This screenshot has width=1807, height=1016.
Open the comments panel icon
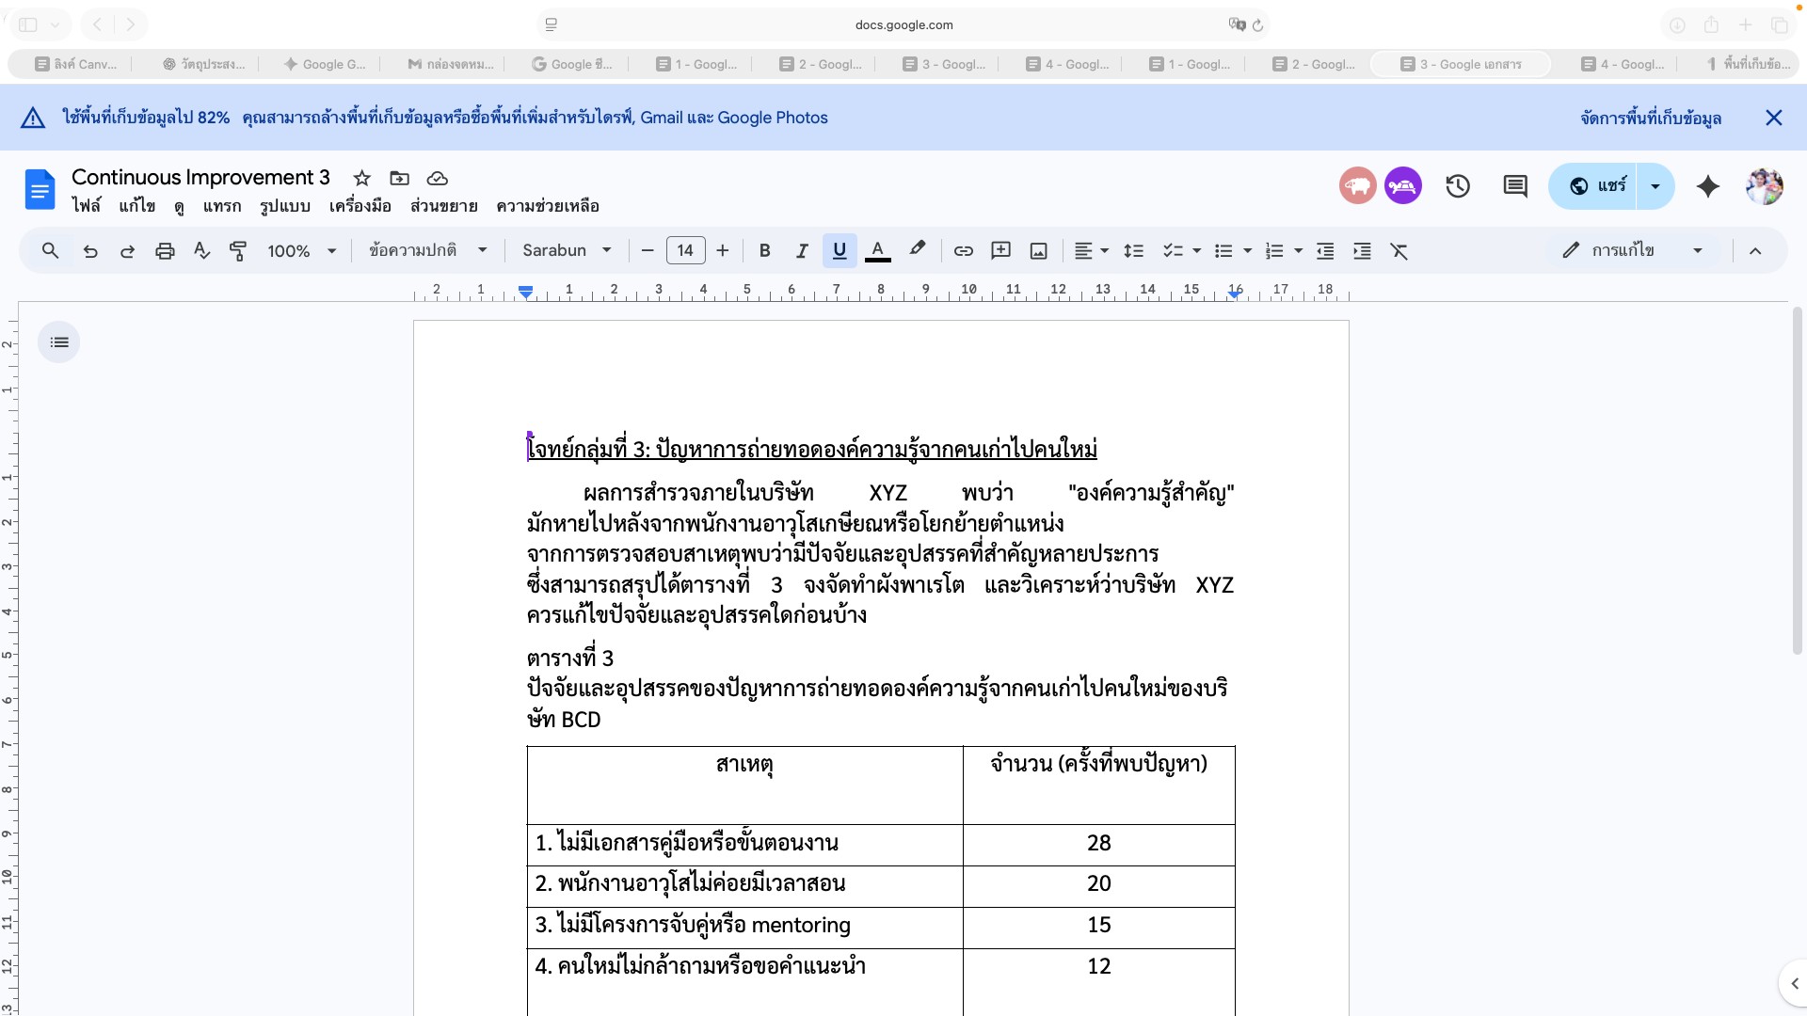tap(1515, 186)
